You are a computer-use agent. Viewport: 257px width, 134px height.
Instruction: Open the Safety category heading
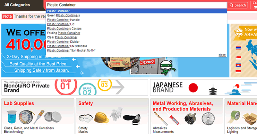pos(86,103)
